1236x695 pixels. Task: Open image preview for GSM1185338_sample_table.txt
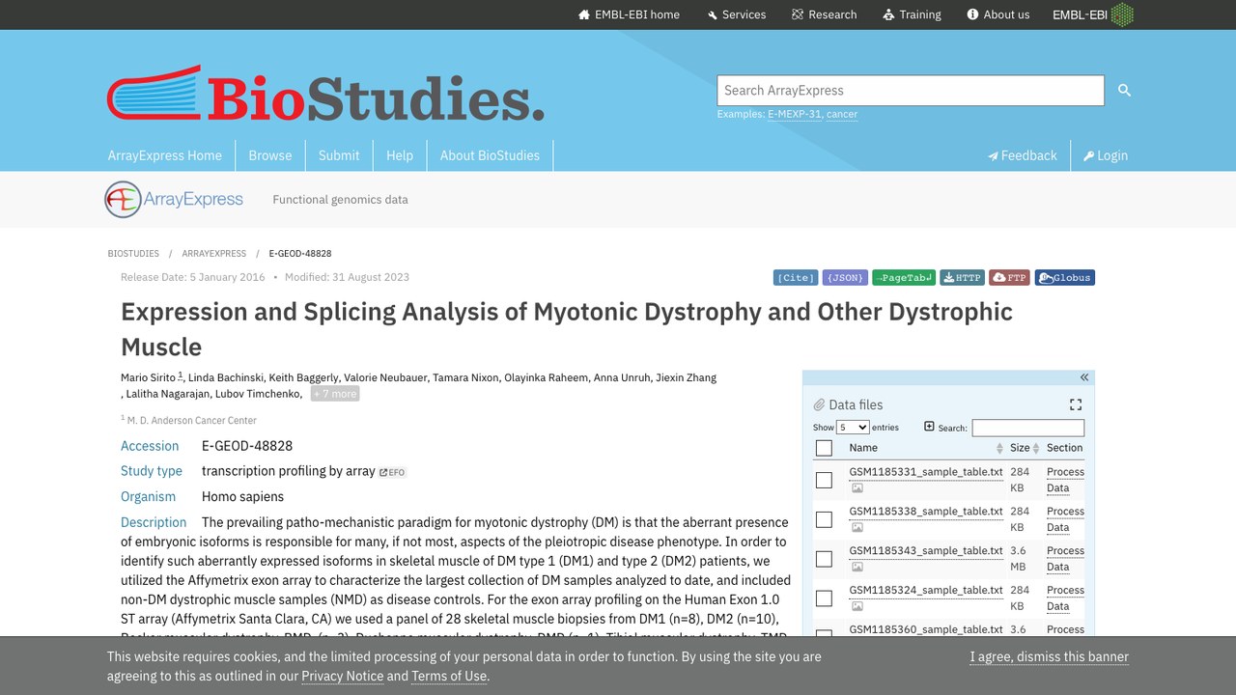coord(857,528)
